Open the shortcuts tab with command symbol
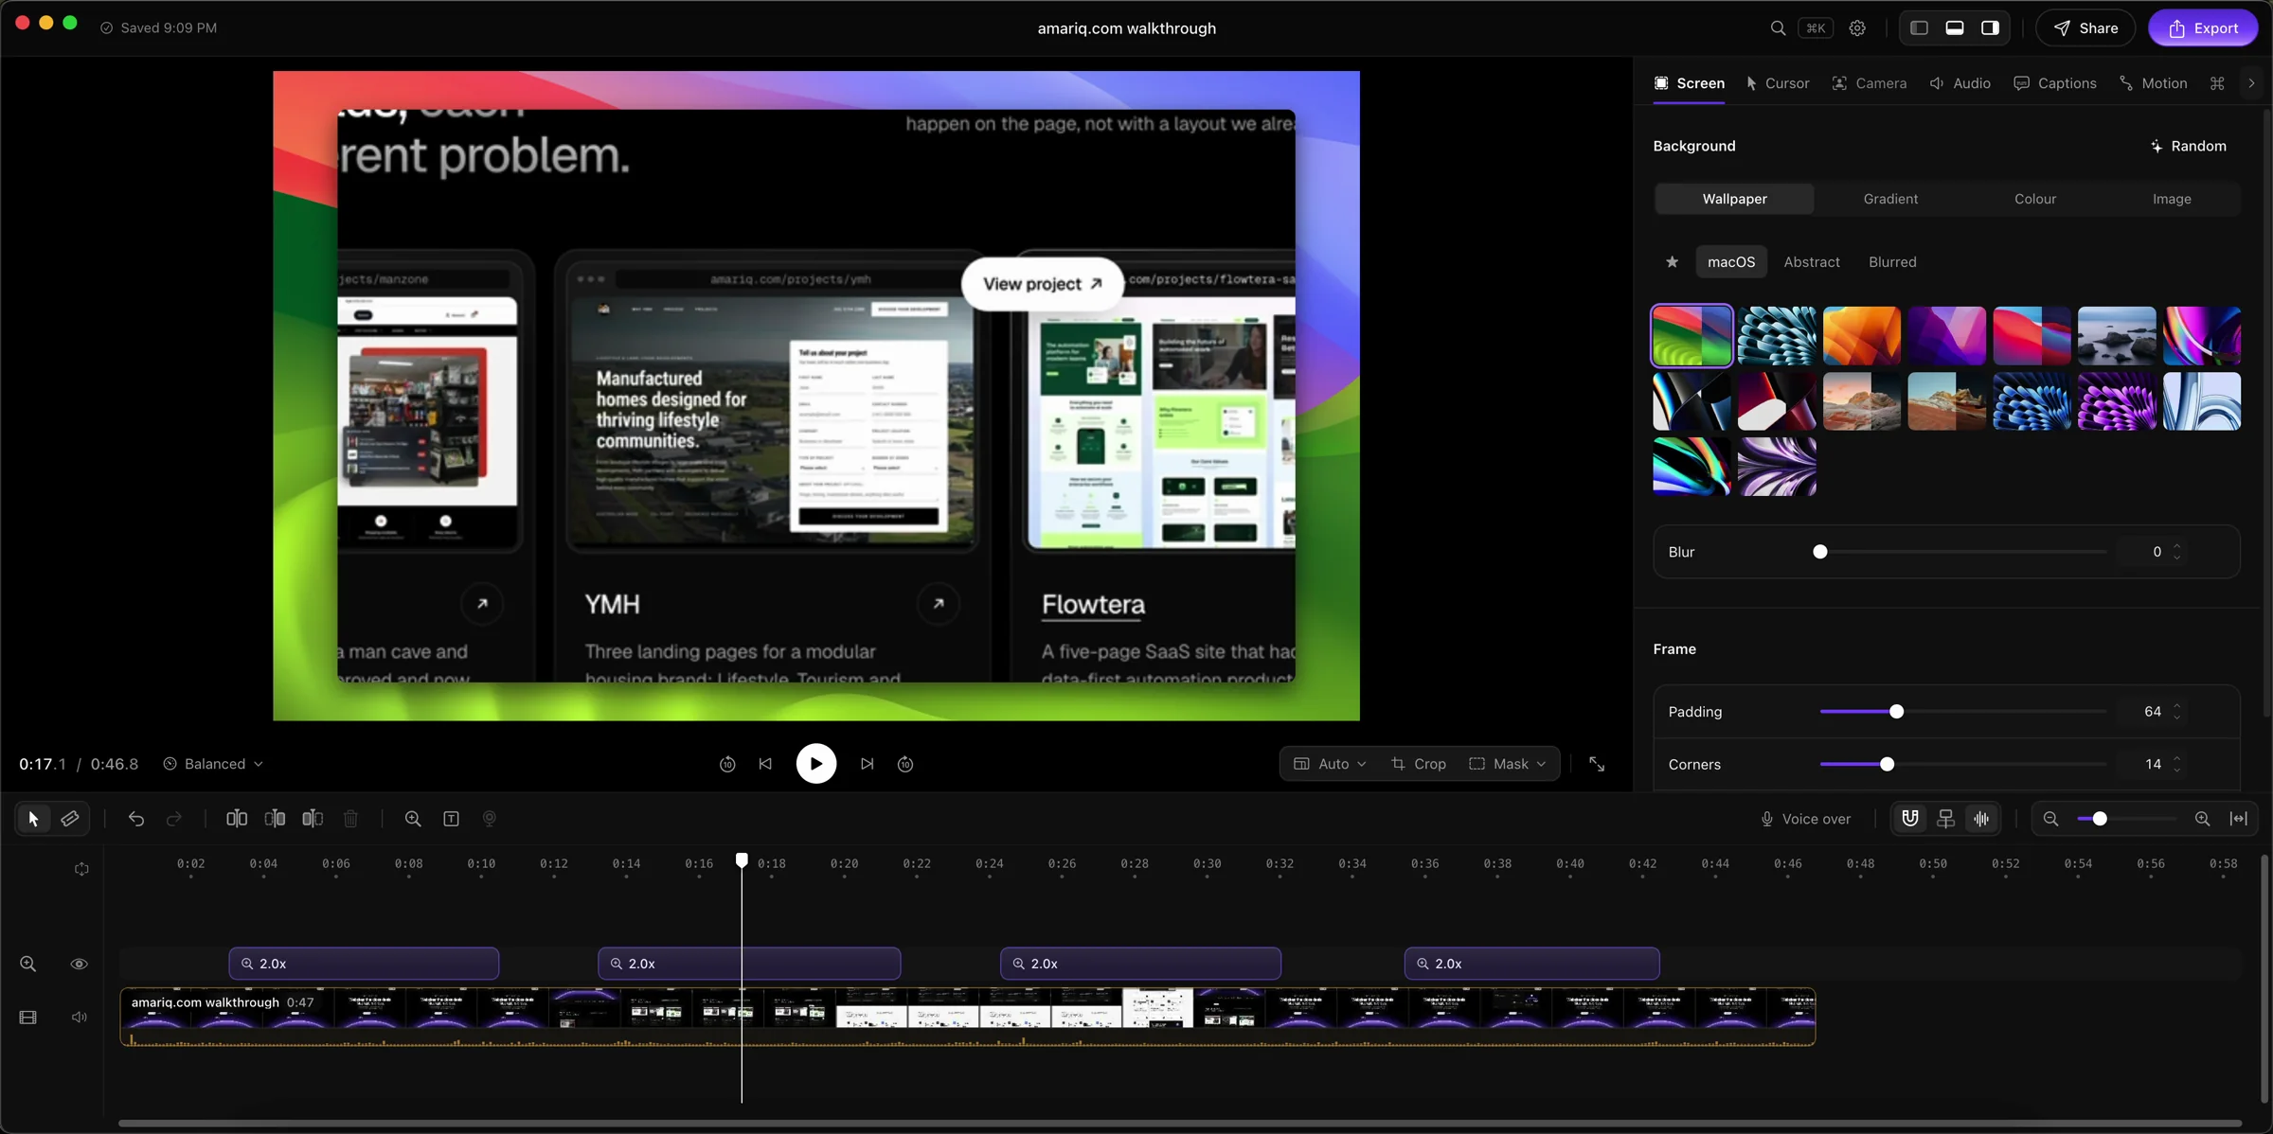 (x=2217, y=83)
